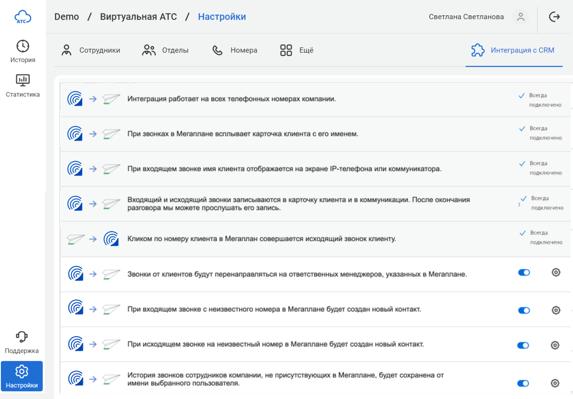
Task: Click ATC icon in 'Звонки от клиентов' row
Action: tap(75, 274)
